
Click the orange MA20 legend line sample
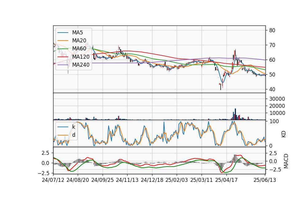coord(63,41)
